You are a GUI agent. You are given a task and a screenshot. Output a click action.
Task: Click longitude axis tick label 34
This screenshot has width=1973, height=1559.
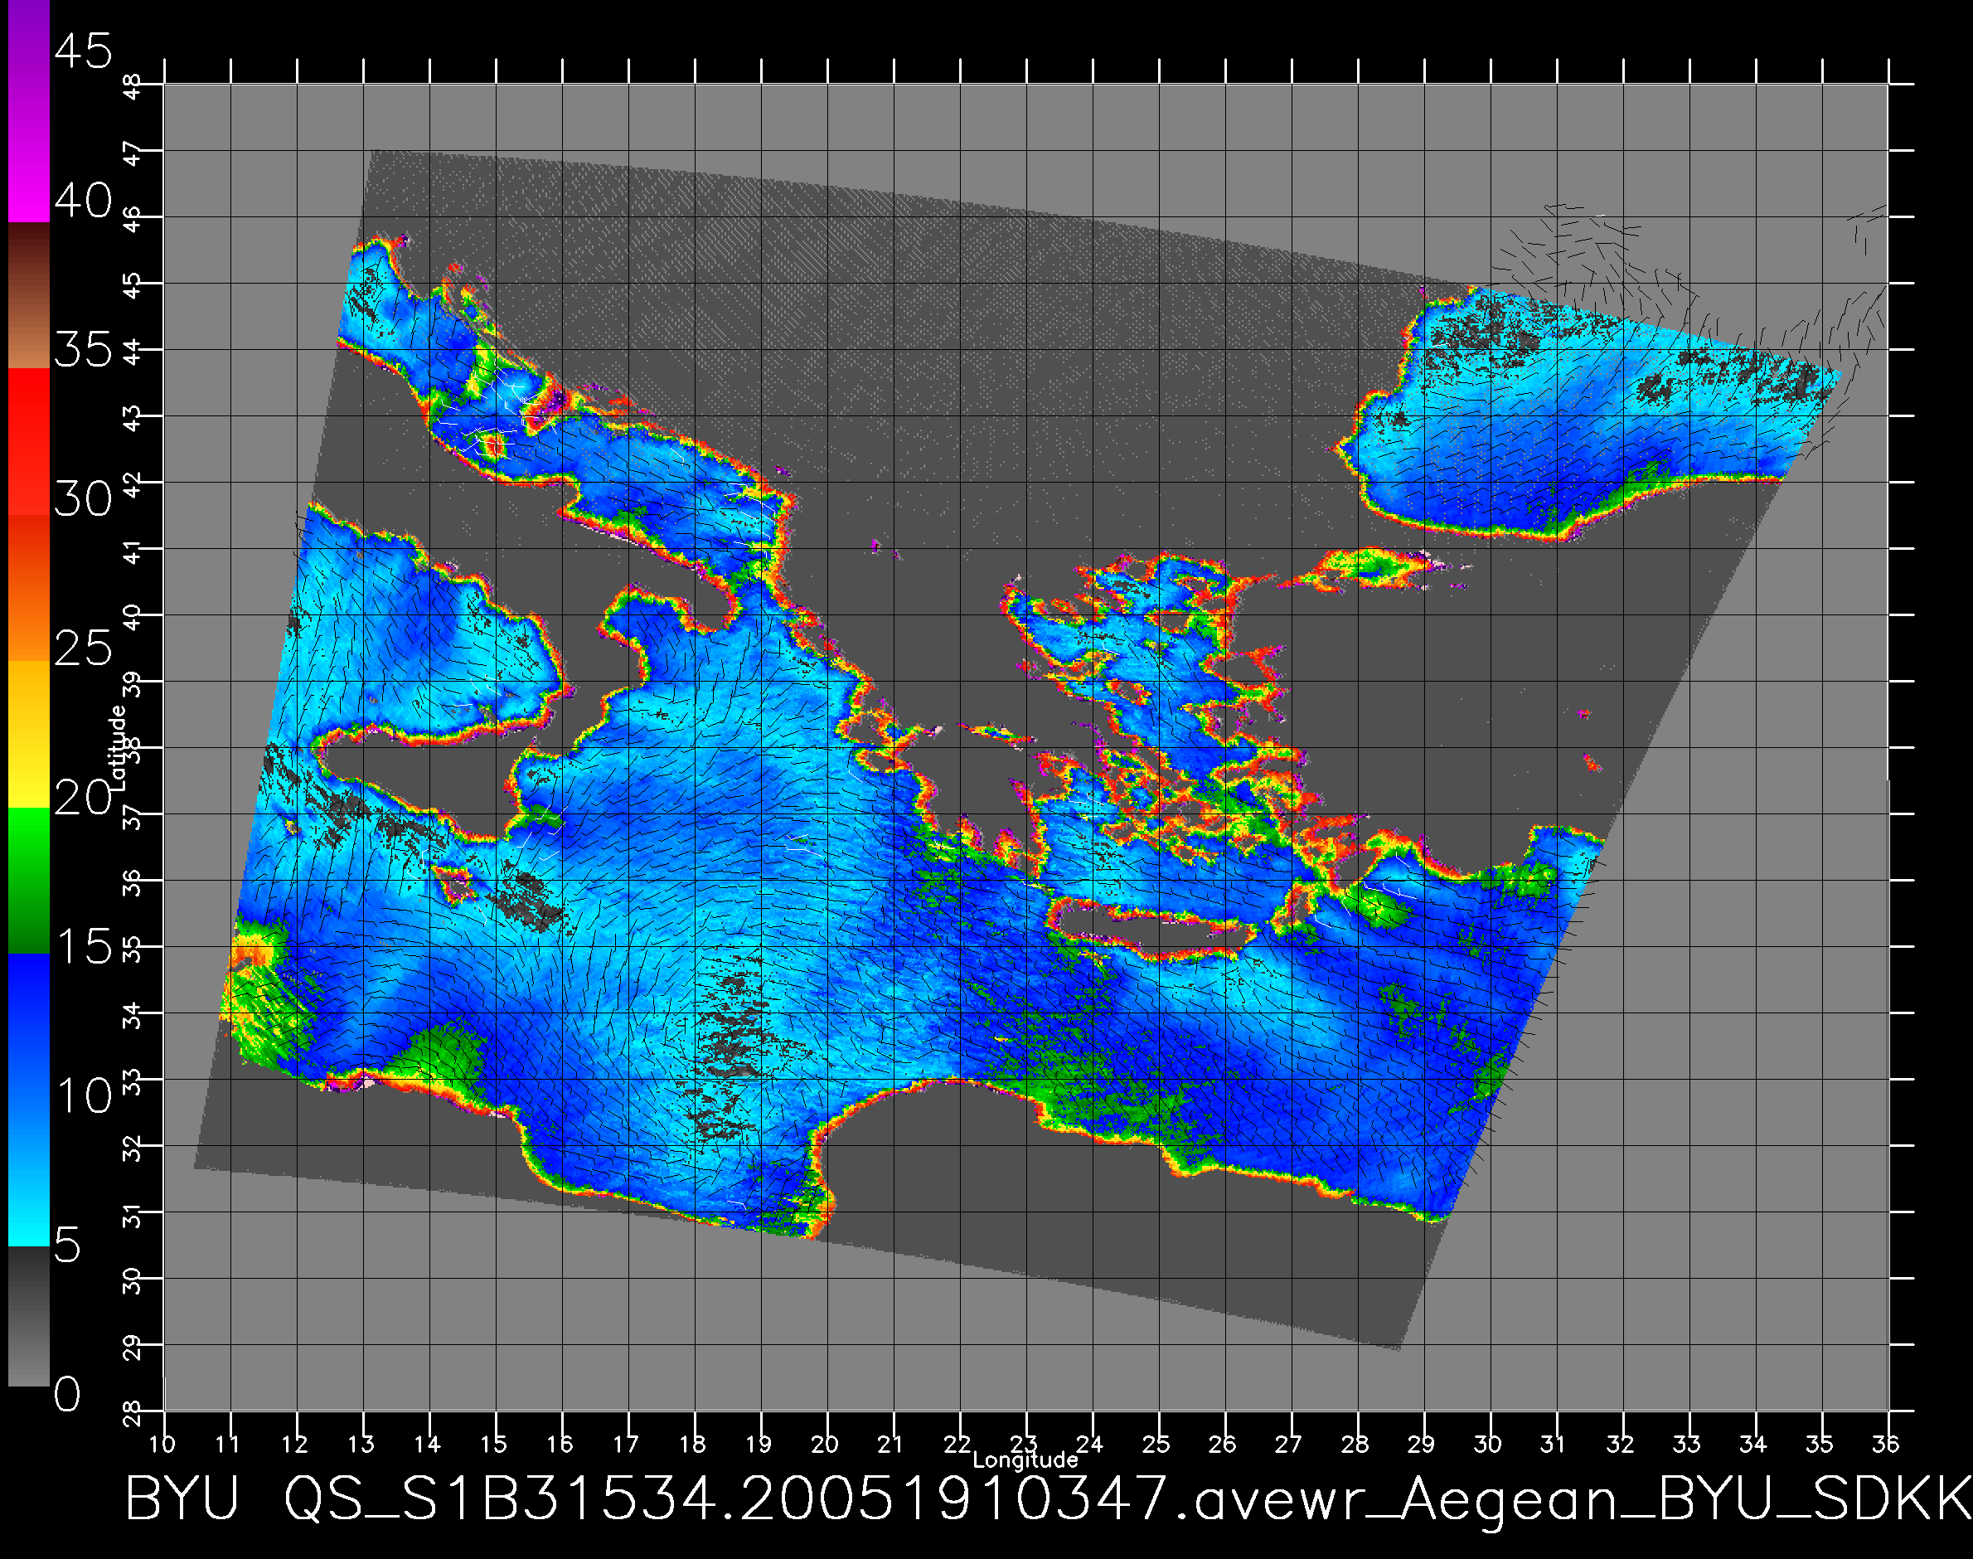[x=1753, y=1443]
